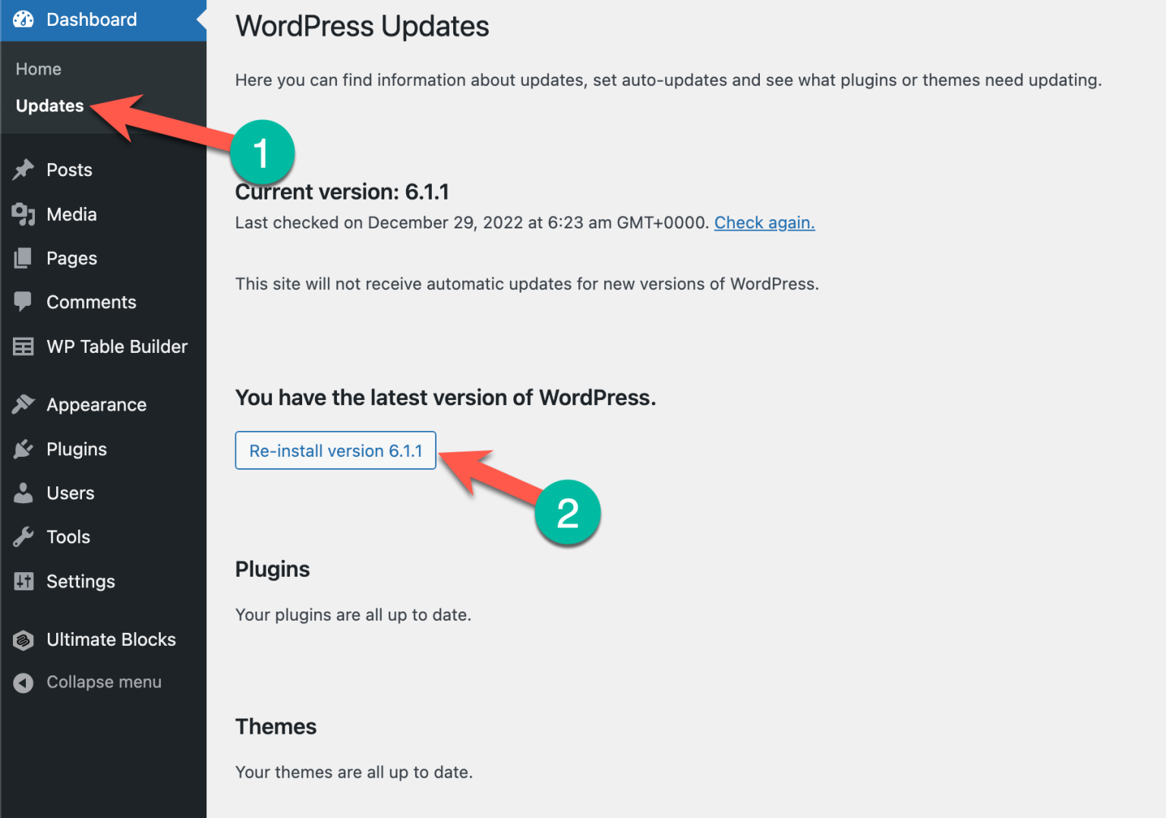Click the WP Table Builder grid icon
The image size is (1166, 818).
24,347
